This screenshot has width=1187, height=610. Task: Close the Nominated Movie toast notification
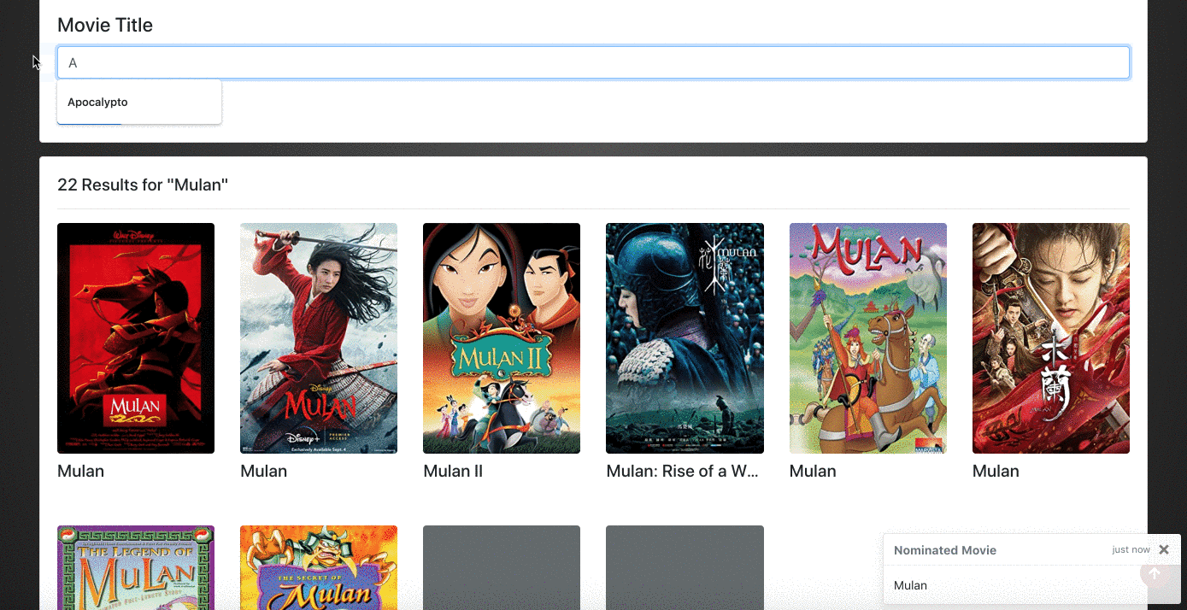coord(1163,550)
